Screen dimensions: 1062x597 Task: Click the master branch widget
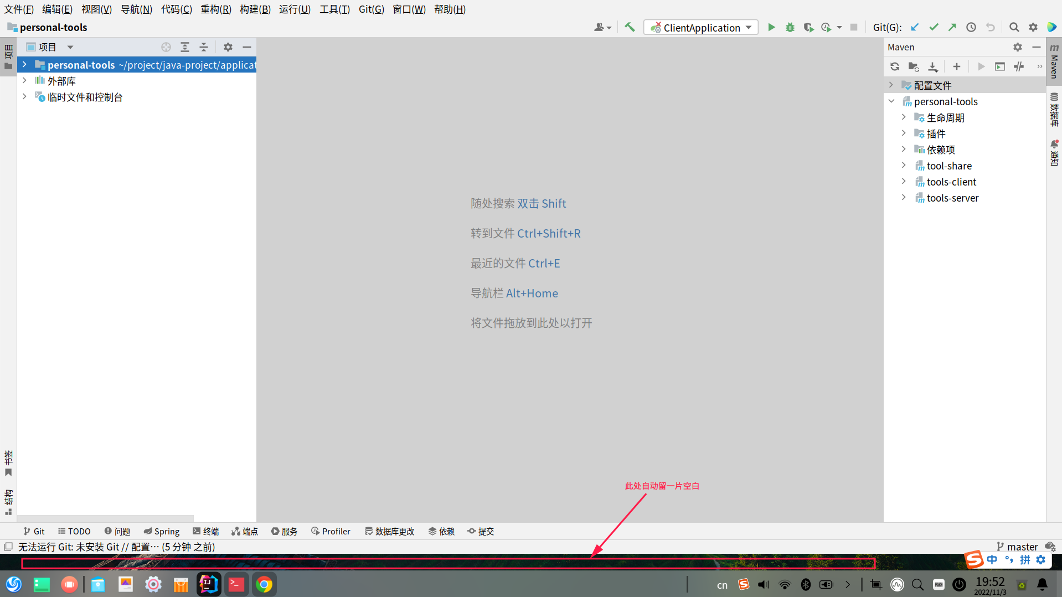[1017, 547]
